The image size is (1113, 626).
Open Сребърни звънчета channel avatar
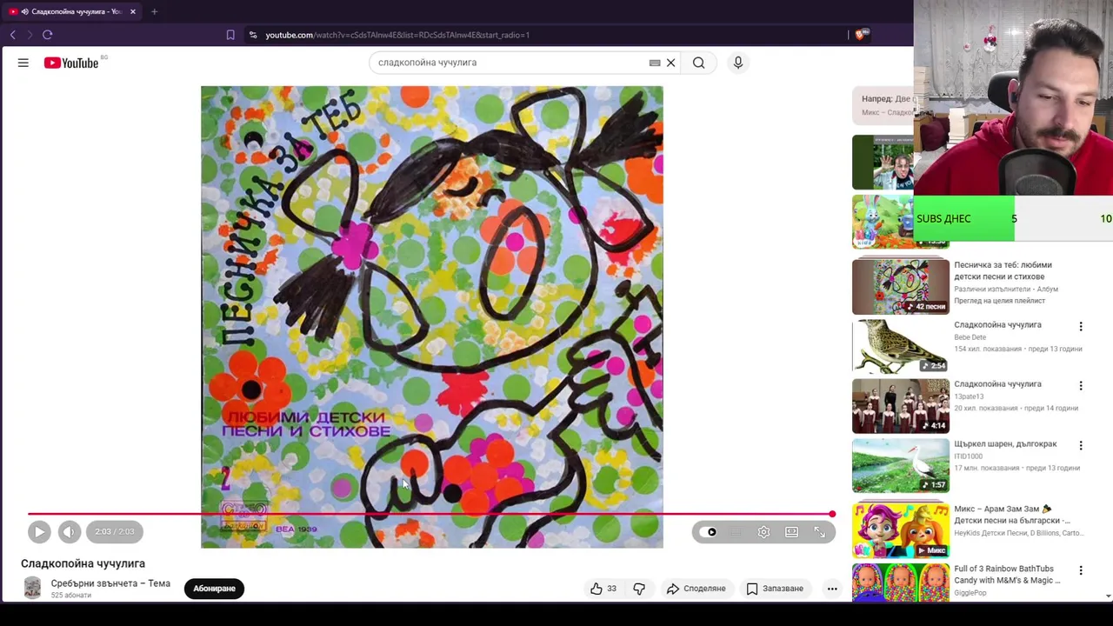coord(32,589)
